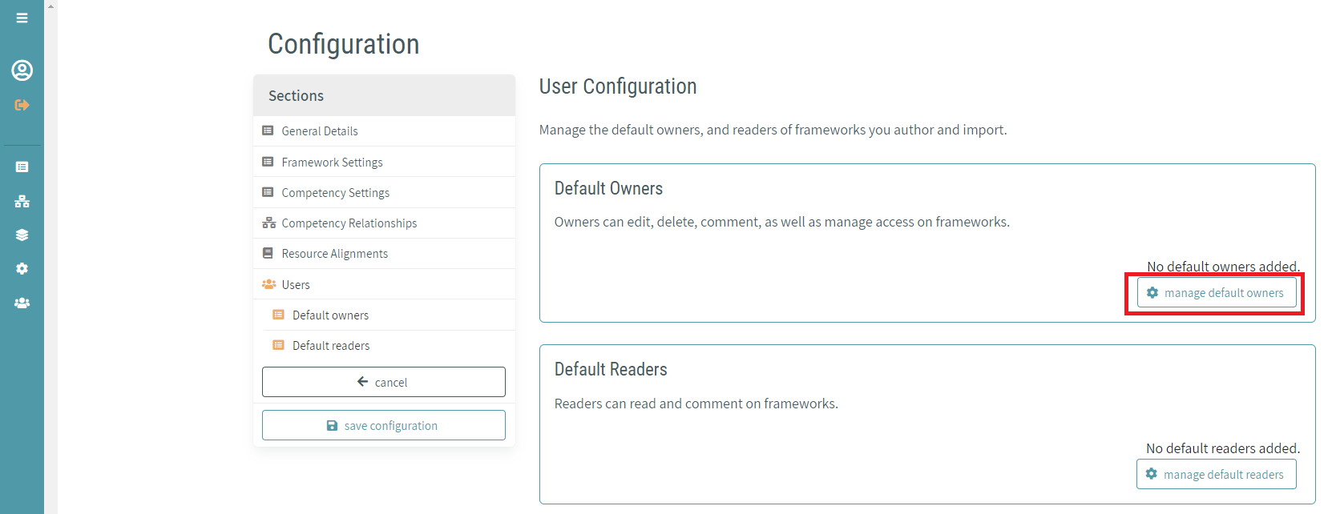1328x514 pixels.
Task: Open the settings gear sidebar icon
Action: pyautogui.click(x=22, y=268)
